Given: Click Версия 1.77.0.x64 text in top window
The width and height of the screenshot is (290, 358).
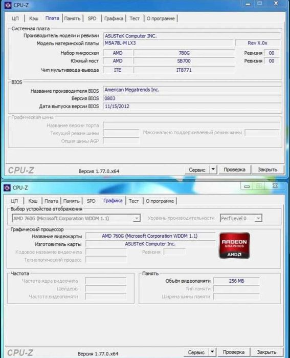Looking at the screenshot, I should pyautogui.click(x=99, y=171).
